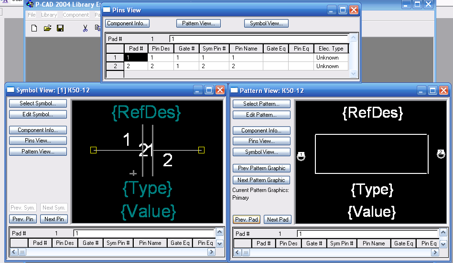Click the New file icon in toolbar
This screenshot has width=453, height=263.
coord(34,28)
